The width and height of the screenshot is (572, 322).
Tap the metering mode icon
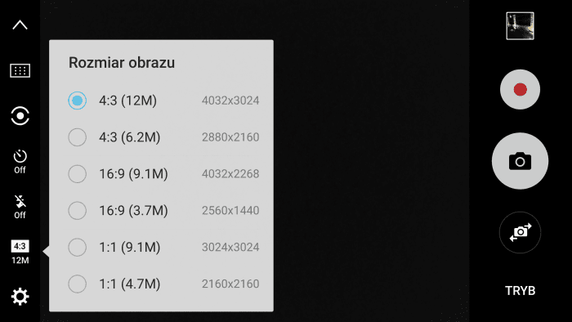[20, 116]
